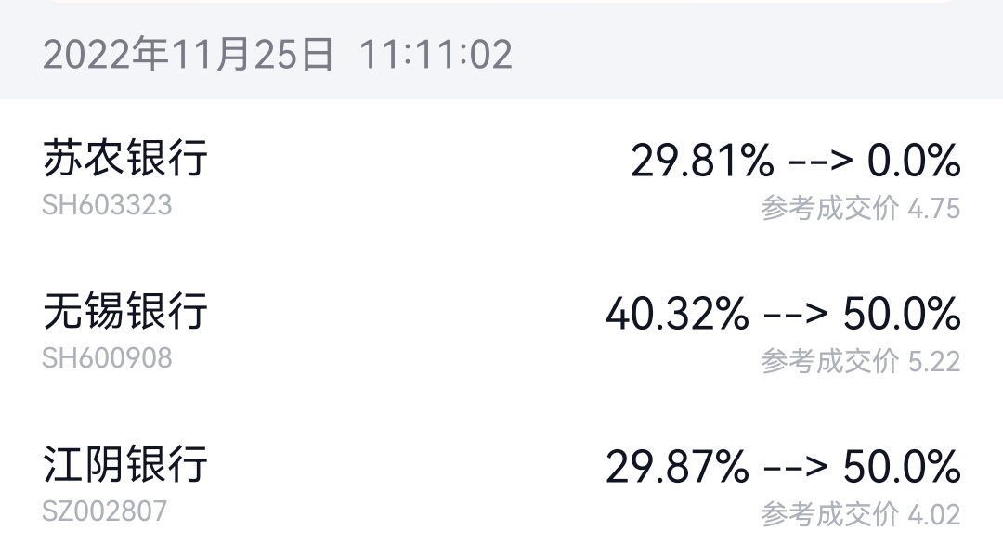Tap the 40.32% original weight of 无锡银行
Image resolution: width=1003 pixels, height=543 pixels.
pyautogui.click(x=677, y=315)
